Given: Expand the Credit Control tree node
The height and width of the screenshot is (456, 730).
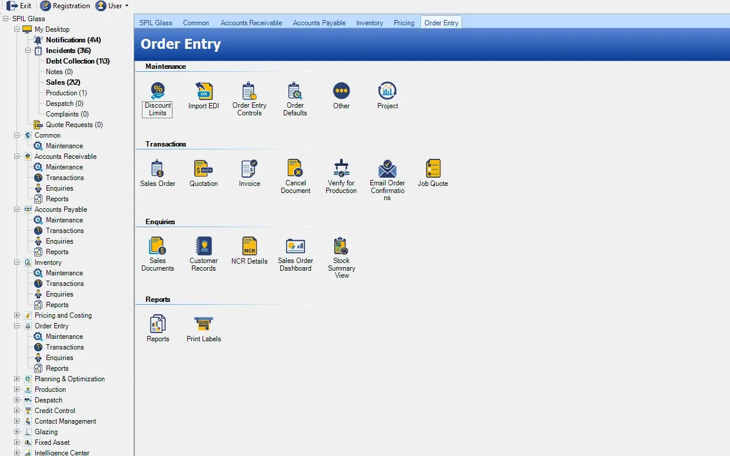Looking at the screenshot, I should (17, 411).
